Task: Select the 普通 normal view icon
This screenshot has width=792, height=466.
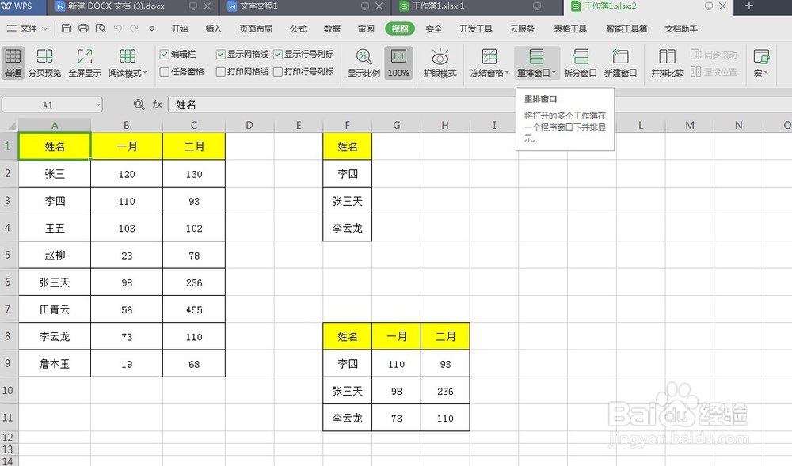Action: tap(13, 63)
